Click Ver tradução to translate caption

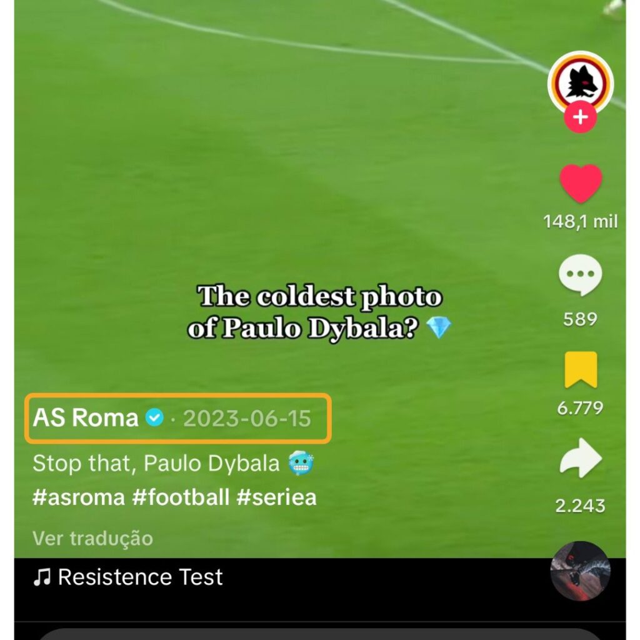tap(92, 538)
